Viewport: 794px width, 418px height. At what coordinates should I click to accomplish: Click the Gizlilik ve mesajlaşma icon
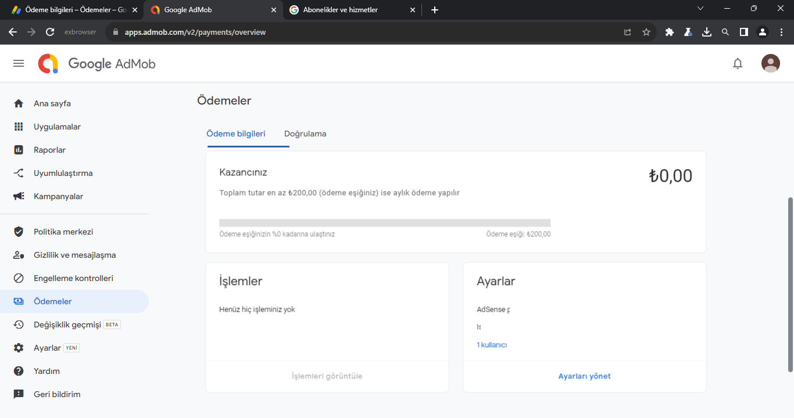[19, 255]
